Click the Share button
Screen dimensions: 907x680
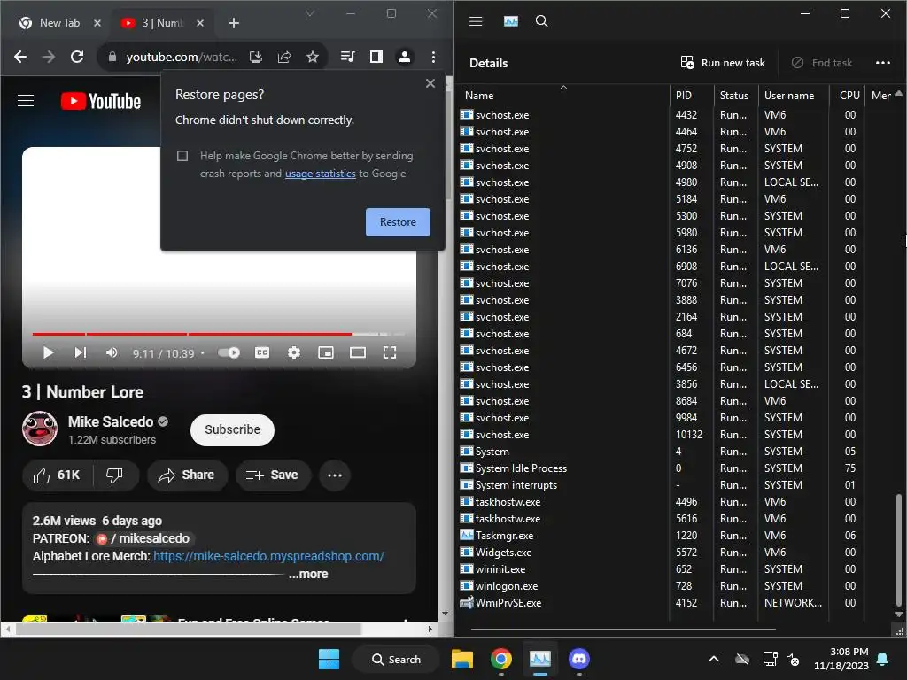[x=187, y=475]
